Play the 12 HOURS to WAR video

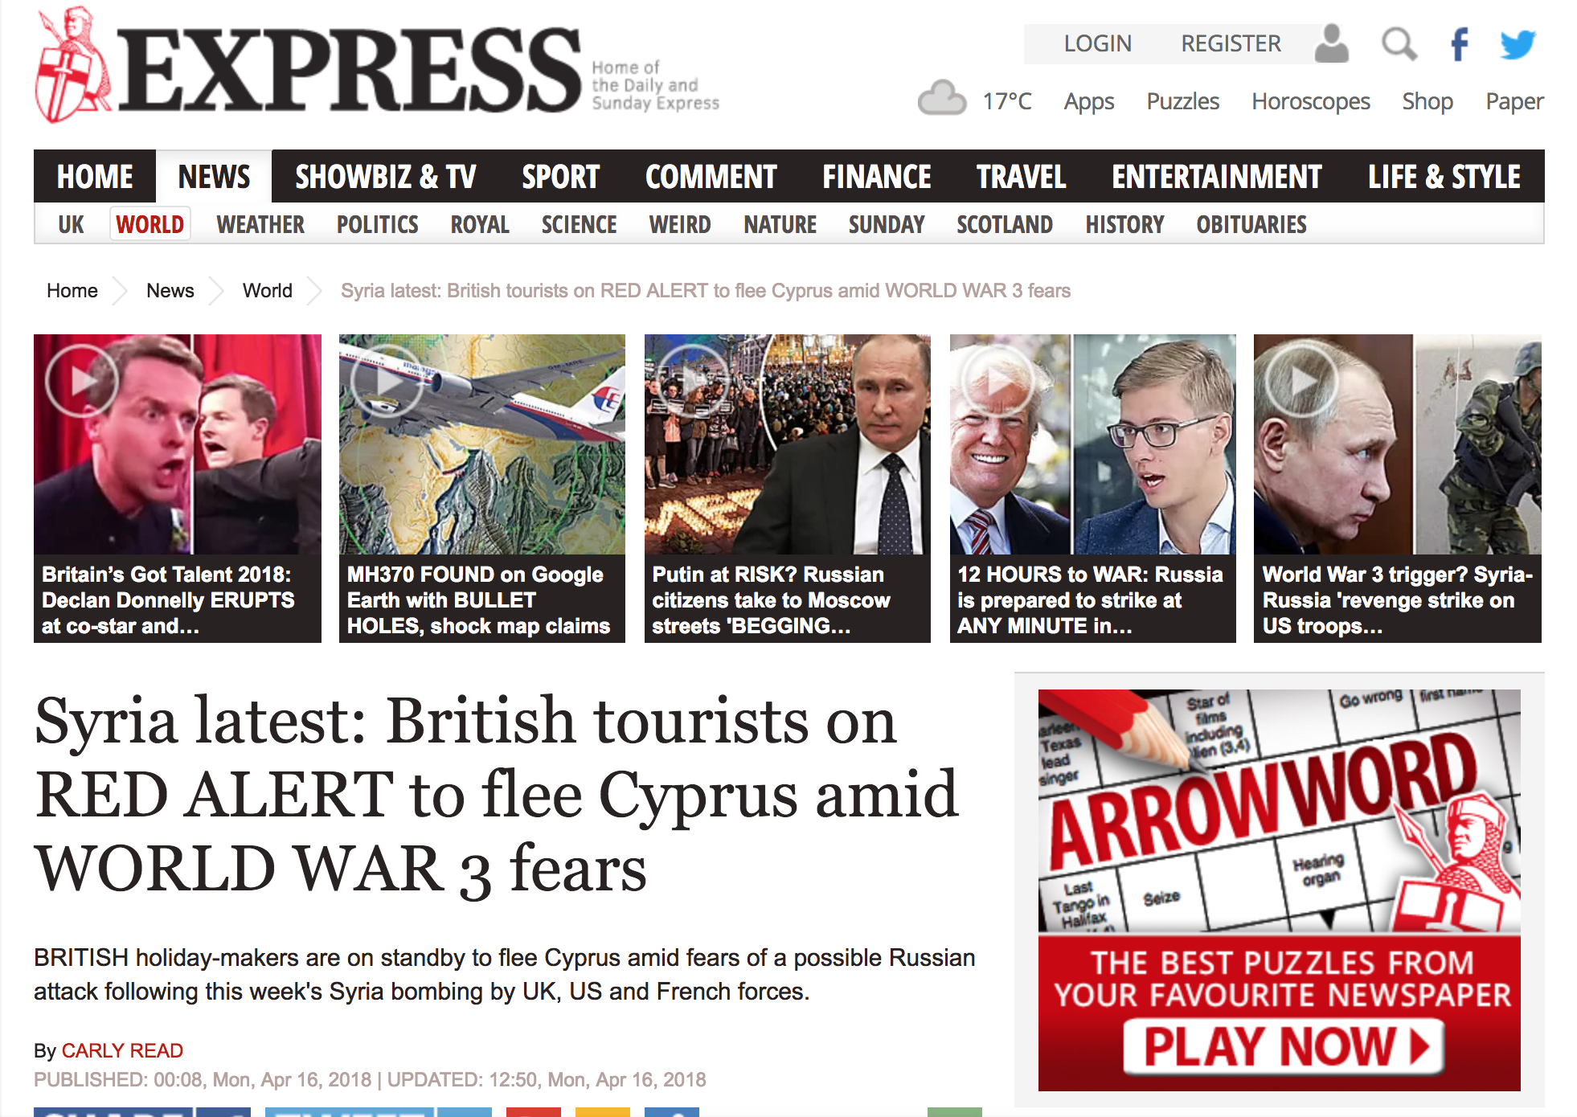pyautogui.click(x=998, y=380)
